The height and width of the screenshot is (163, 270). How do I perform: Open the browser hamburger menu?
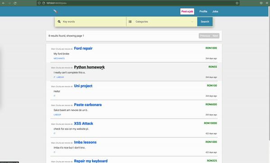click(267, 3)
